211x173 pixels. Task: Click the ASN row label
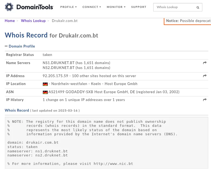[x=10, y=92]
